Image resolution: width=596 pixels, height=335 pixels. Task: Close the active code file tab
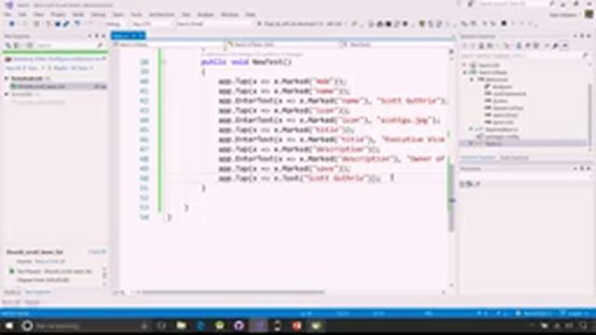point(142,35)
